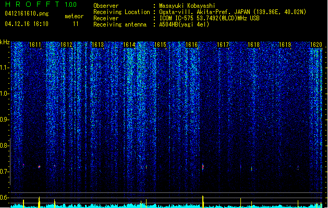This screenshot has width=328, height=208.
Task: Click the 'Observer' field label
Action: tap(106, 6)
